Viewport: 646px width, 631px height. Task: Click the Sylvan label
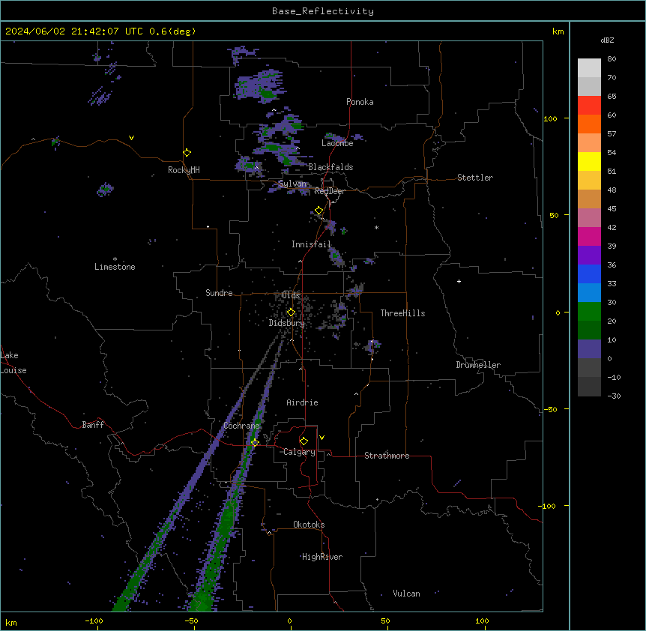[x=292, y=184]
